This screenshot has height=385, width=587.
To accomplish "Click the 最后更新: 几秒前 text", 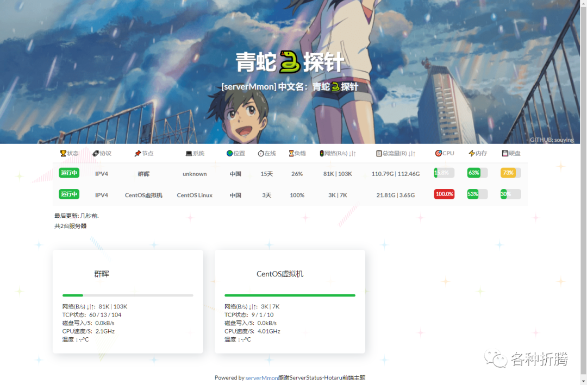I will [x=77, y=216].
